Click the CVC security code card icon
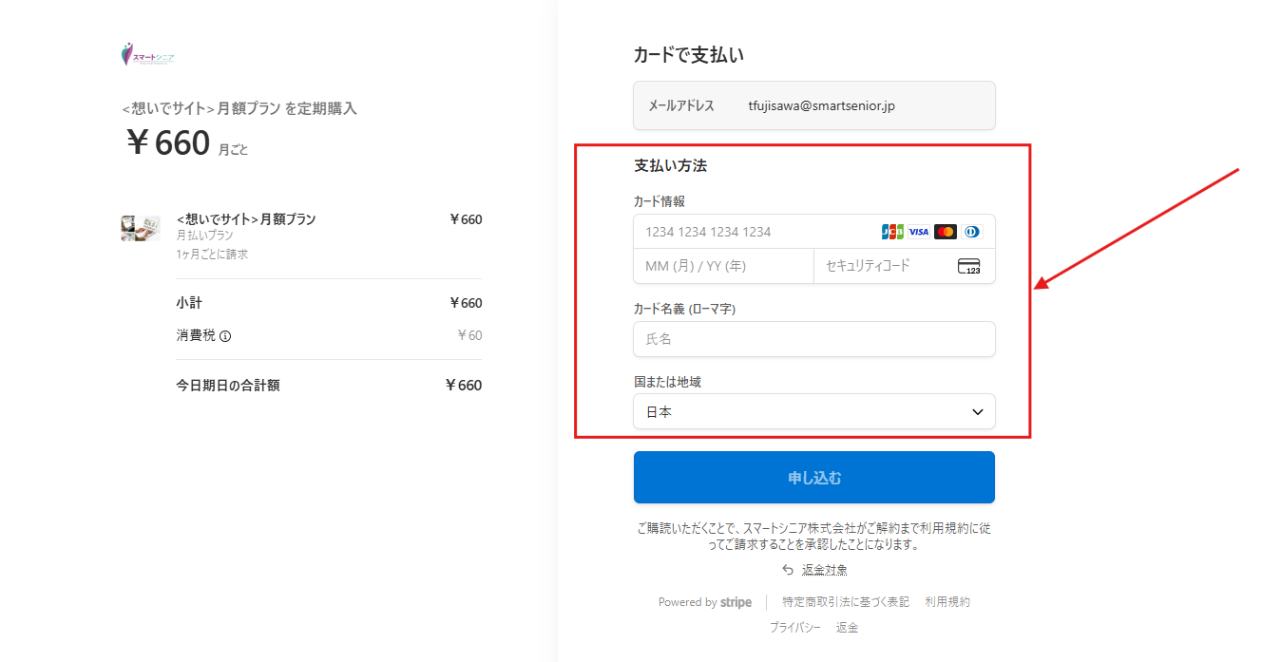The width and height of the screenshot is (1262, 662). [x=968, y=266]
